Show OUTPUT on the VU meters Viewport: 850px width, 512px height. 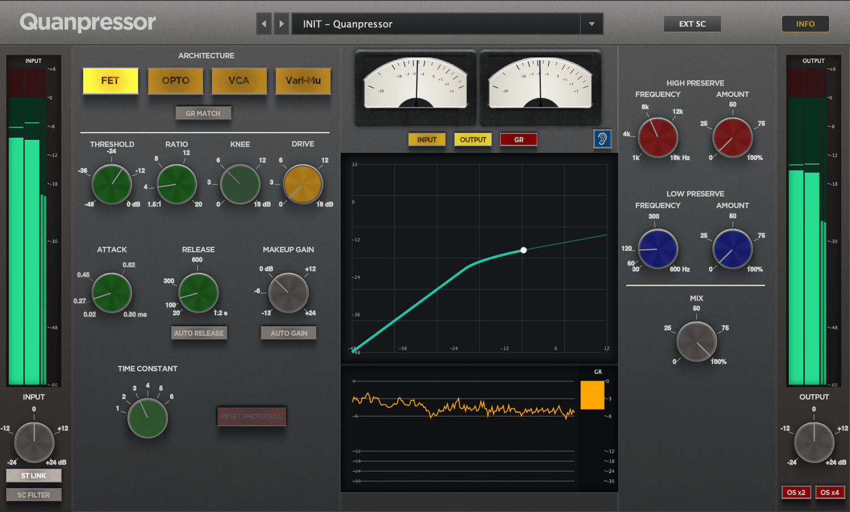(x=473, y=139)
